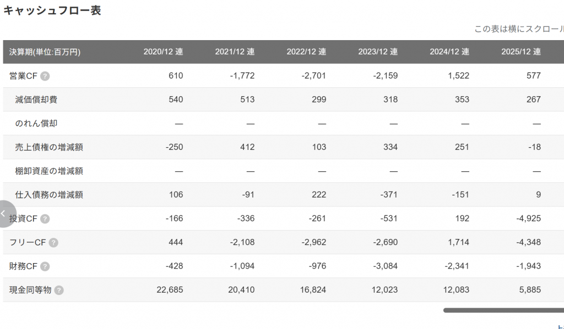Viewport: 564px width, 329px height.
Task: Select the 2021/12 連 column header
Action: pos(235,52)
